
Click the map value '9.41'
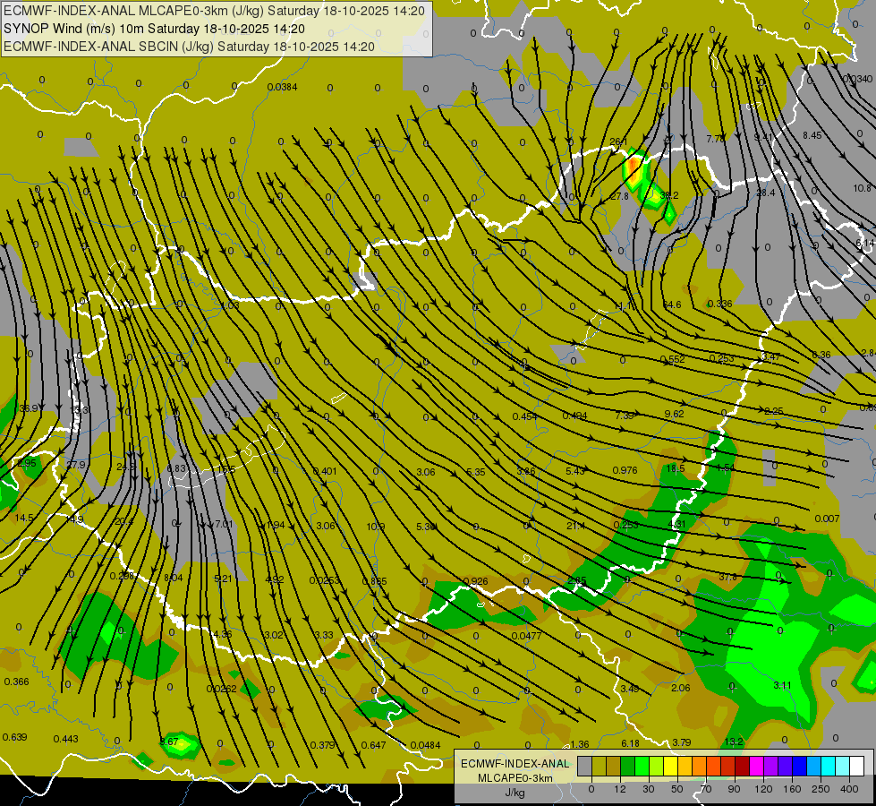(763, 137)
